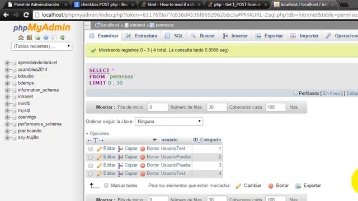The width and height of the screenshot is (358, 201).
Task: Expand the bdaudio database tree node
Action: 7,76
